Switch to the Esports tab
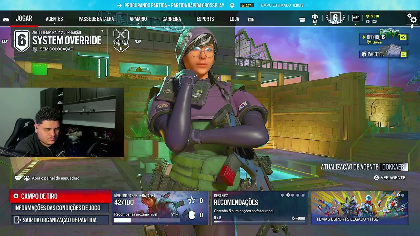 205,19
